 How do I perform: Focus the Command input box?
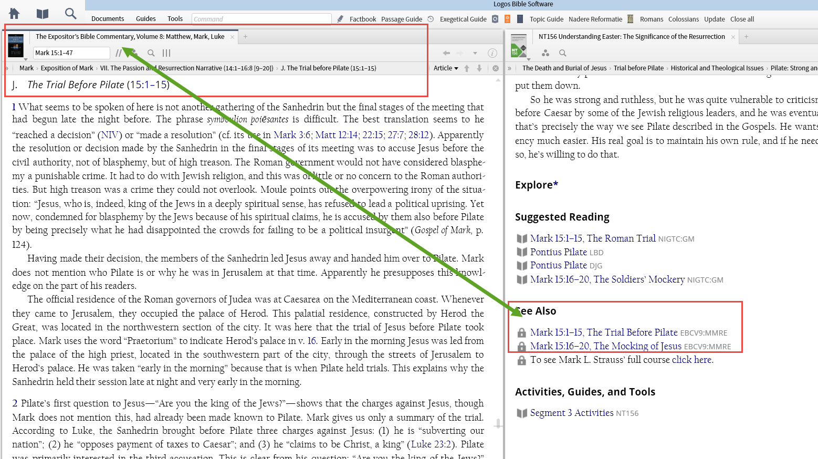(x=261, y=19)
